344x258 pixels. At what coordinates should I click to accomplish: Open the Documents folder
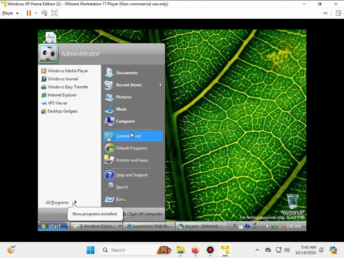pos(133,73)
